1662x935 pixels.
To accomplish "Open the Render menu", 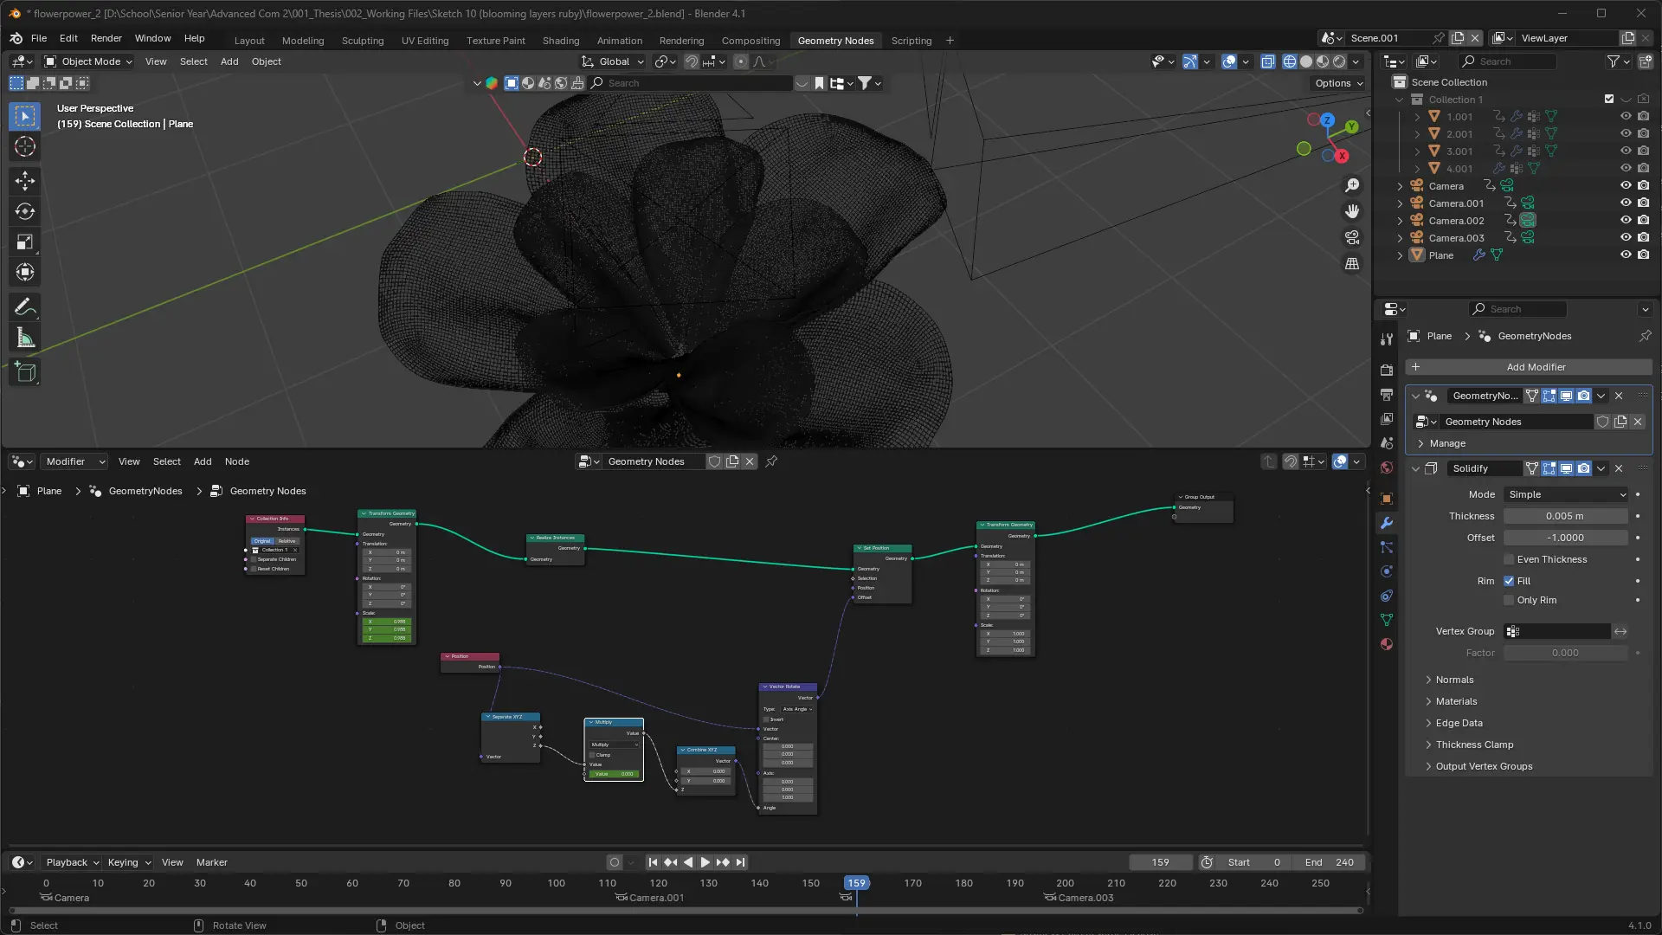I will tap(106, 38).
